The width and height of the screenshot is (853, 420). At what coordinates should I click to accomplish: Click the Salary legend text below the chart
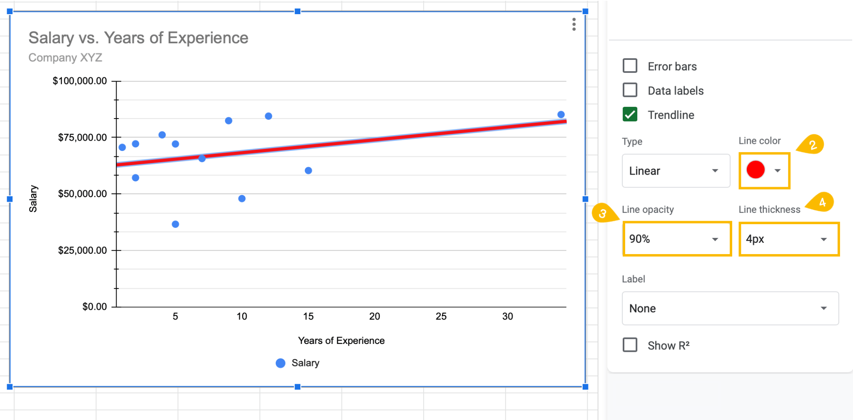point(305,363)
